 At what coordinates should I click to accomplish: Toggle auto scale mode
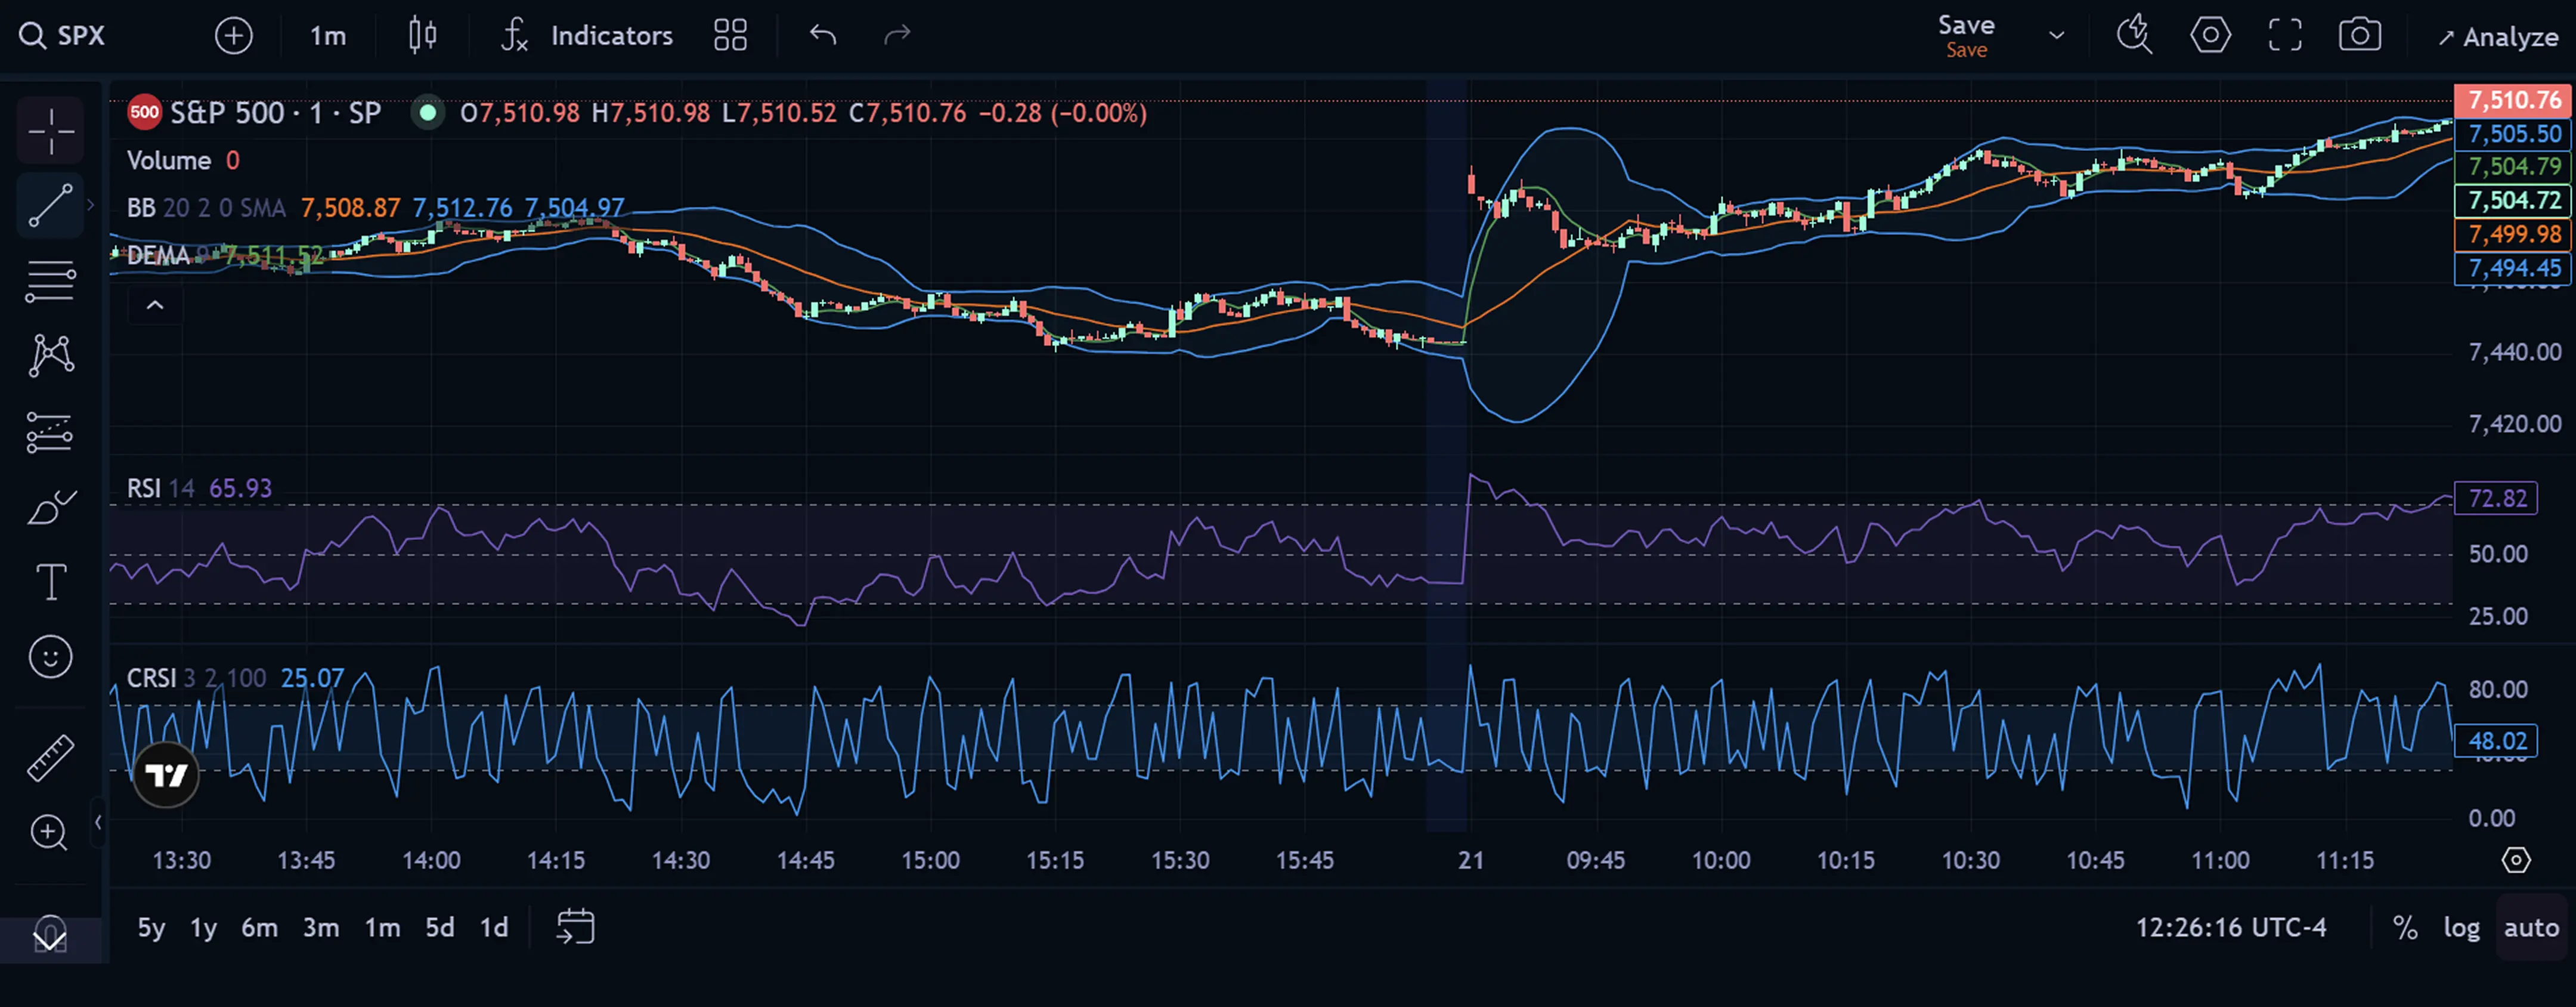(2531, 928)
